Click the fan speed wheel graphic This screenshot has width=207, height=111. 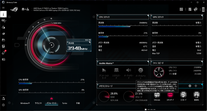pyautogui.click(x=159, y=72)
